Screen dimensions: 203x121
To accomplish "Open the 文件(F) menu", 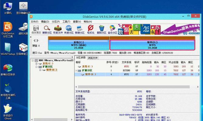I will (x=34, y=21).
